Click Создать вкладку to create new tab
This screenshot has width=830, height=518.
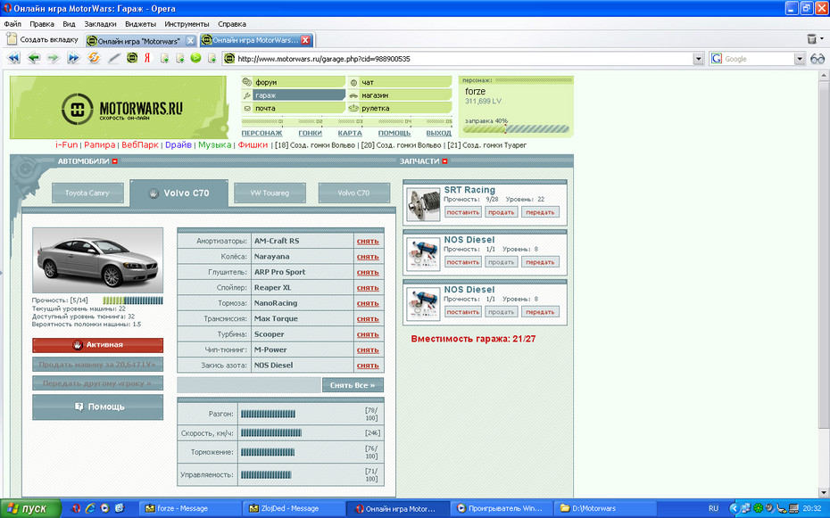[x=42, y=39]
